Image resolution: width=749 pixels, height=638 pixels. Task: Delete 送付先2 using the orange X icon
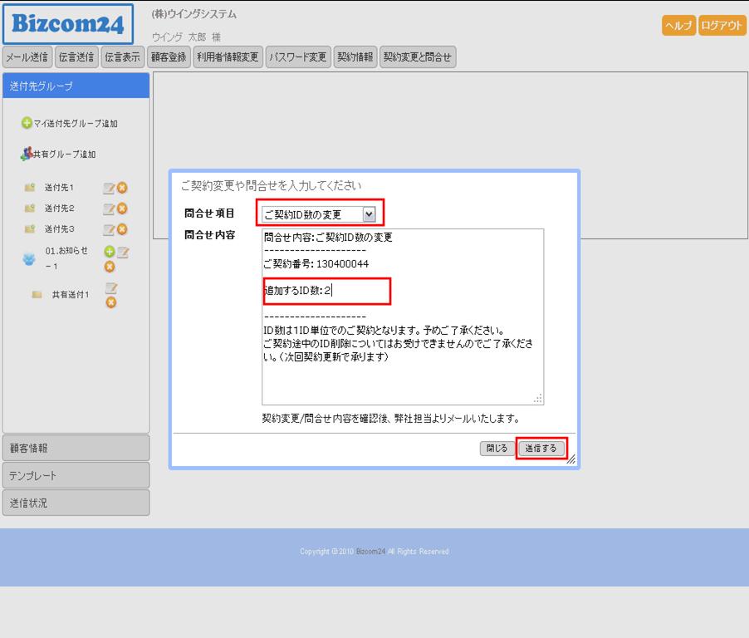122,209
